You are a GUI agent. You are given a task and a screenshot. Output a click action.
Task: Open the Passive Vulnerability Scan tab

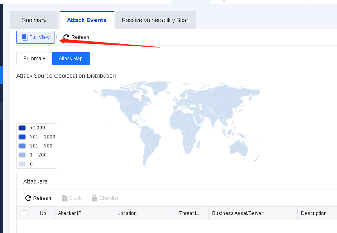[156, 20]
